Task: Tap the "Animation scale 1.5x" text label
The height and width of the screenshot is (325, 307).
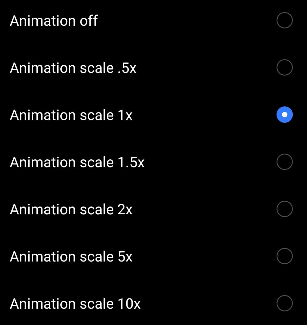Action: [77, 162]
